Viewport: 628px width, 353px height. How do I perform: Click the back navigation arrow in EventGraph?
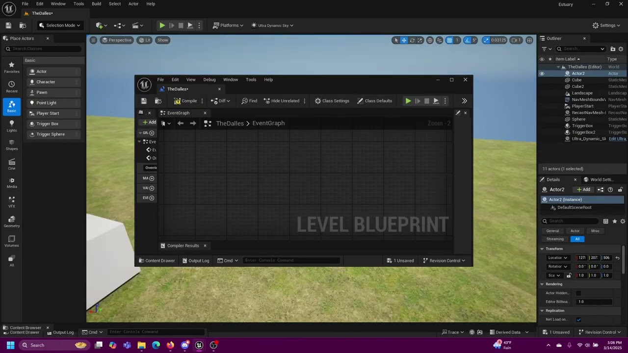coord(181,124)
